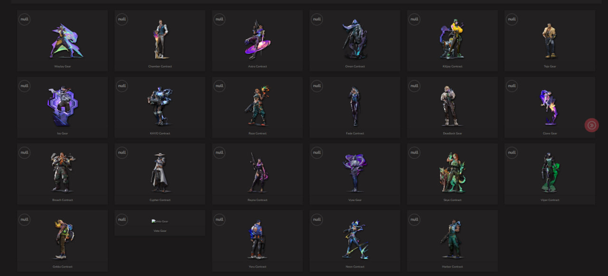
Task: Click the "Clove Gear" label text
Action: tap(550, 133)
